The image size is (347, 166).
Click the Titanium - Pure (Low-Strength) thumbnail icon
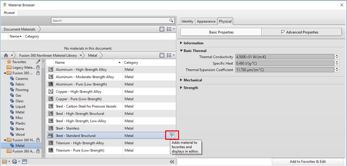[51, 150]
